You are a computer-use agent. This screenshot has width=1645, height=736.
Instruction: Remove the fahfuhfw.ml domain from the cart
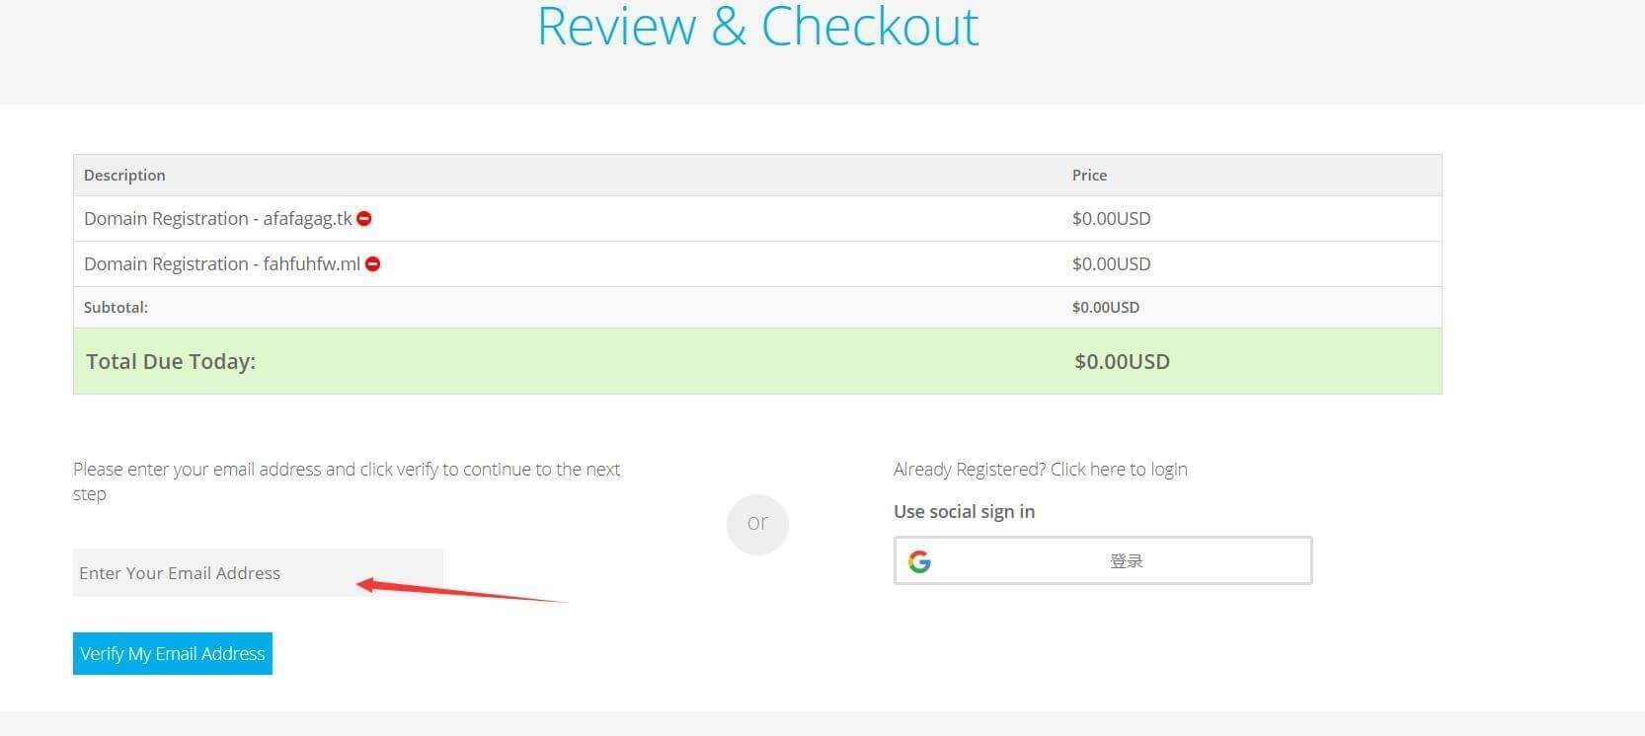tap(373, 264)
